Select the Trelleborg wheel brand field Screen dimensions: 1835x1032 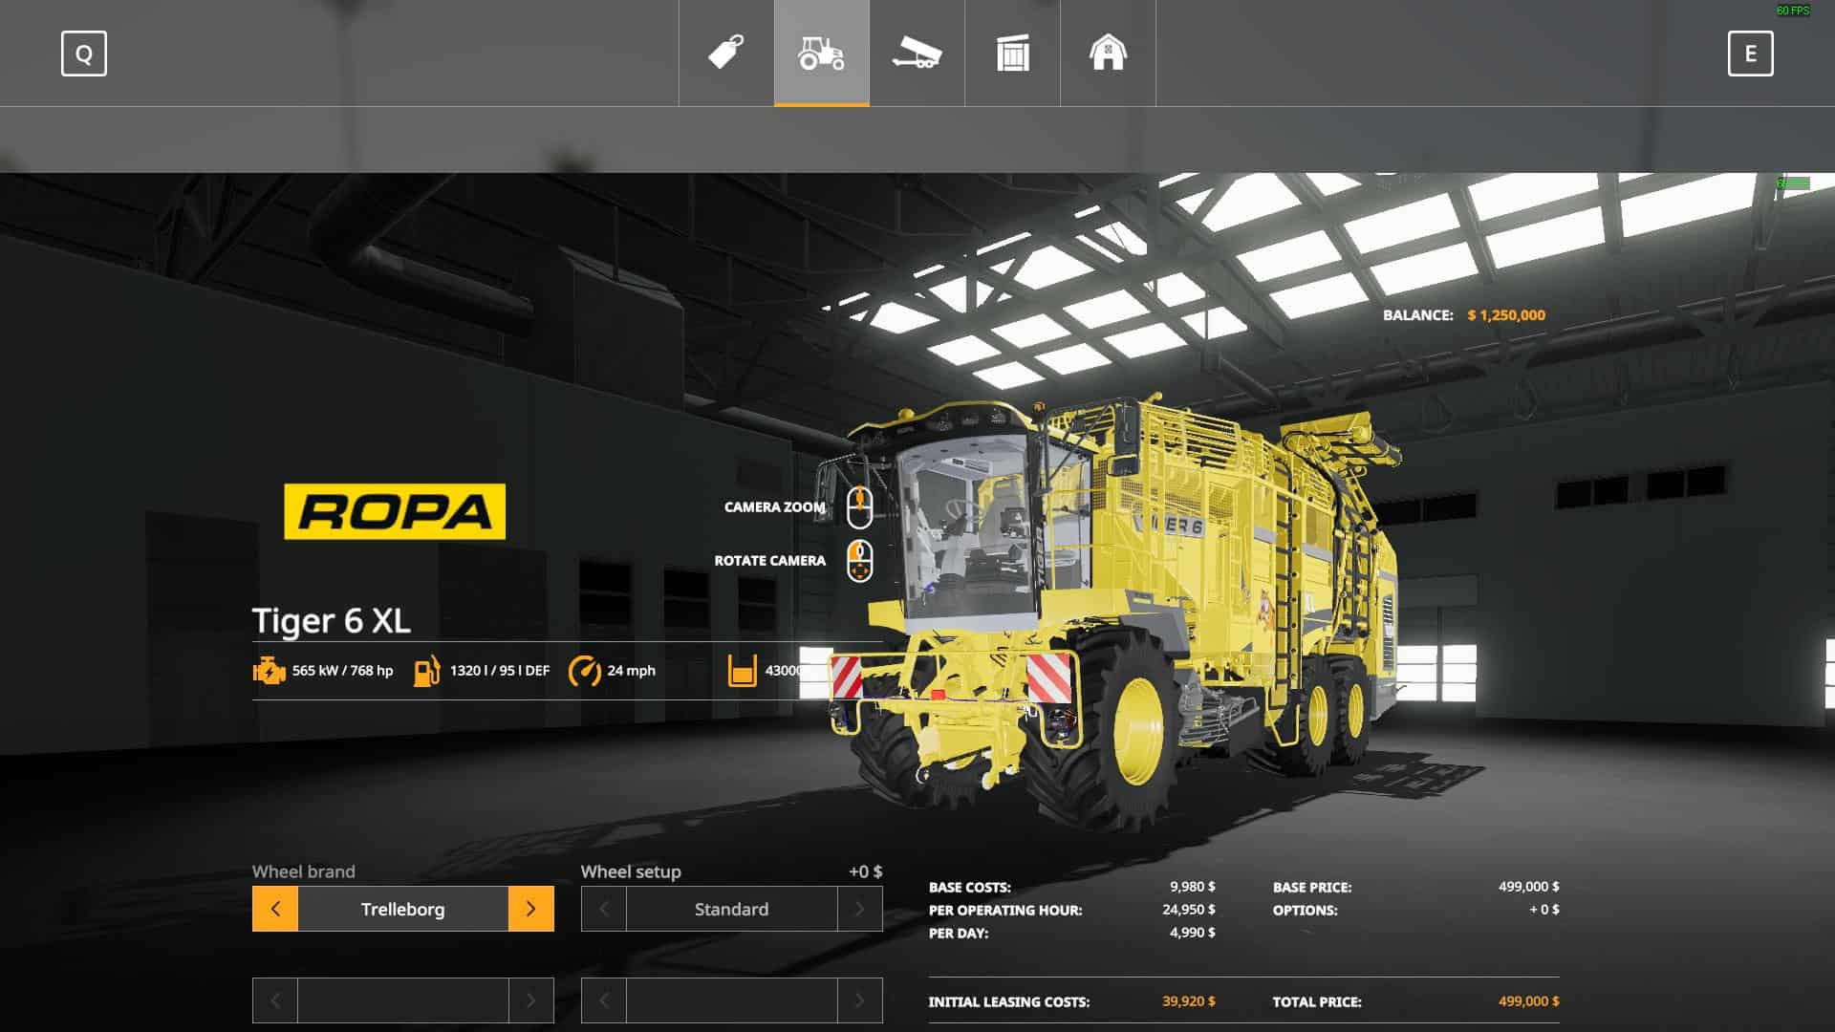(x=402, y=909)
